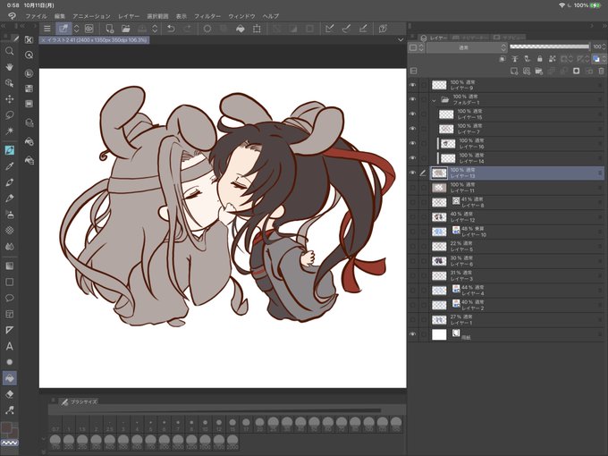608x456 pixels.
Task: Select the Text tool (A)
Action: (10, 346)
